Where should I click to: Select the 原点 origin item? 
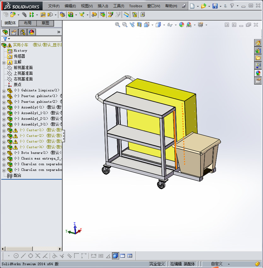pos(17,84)
